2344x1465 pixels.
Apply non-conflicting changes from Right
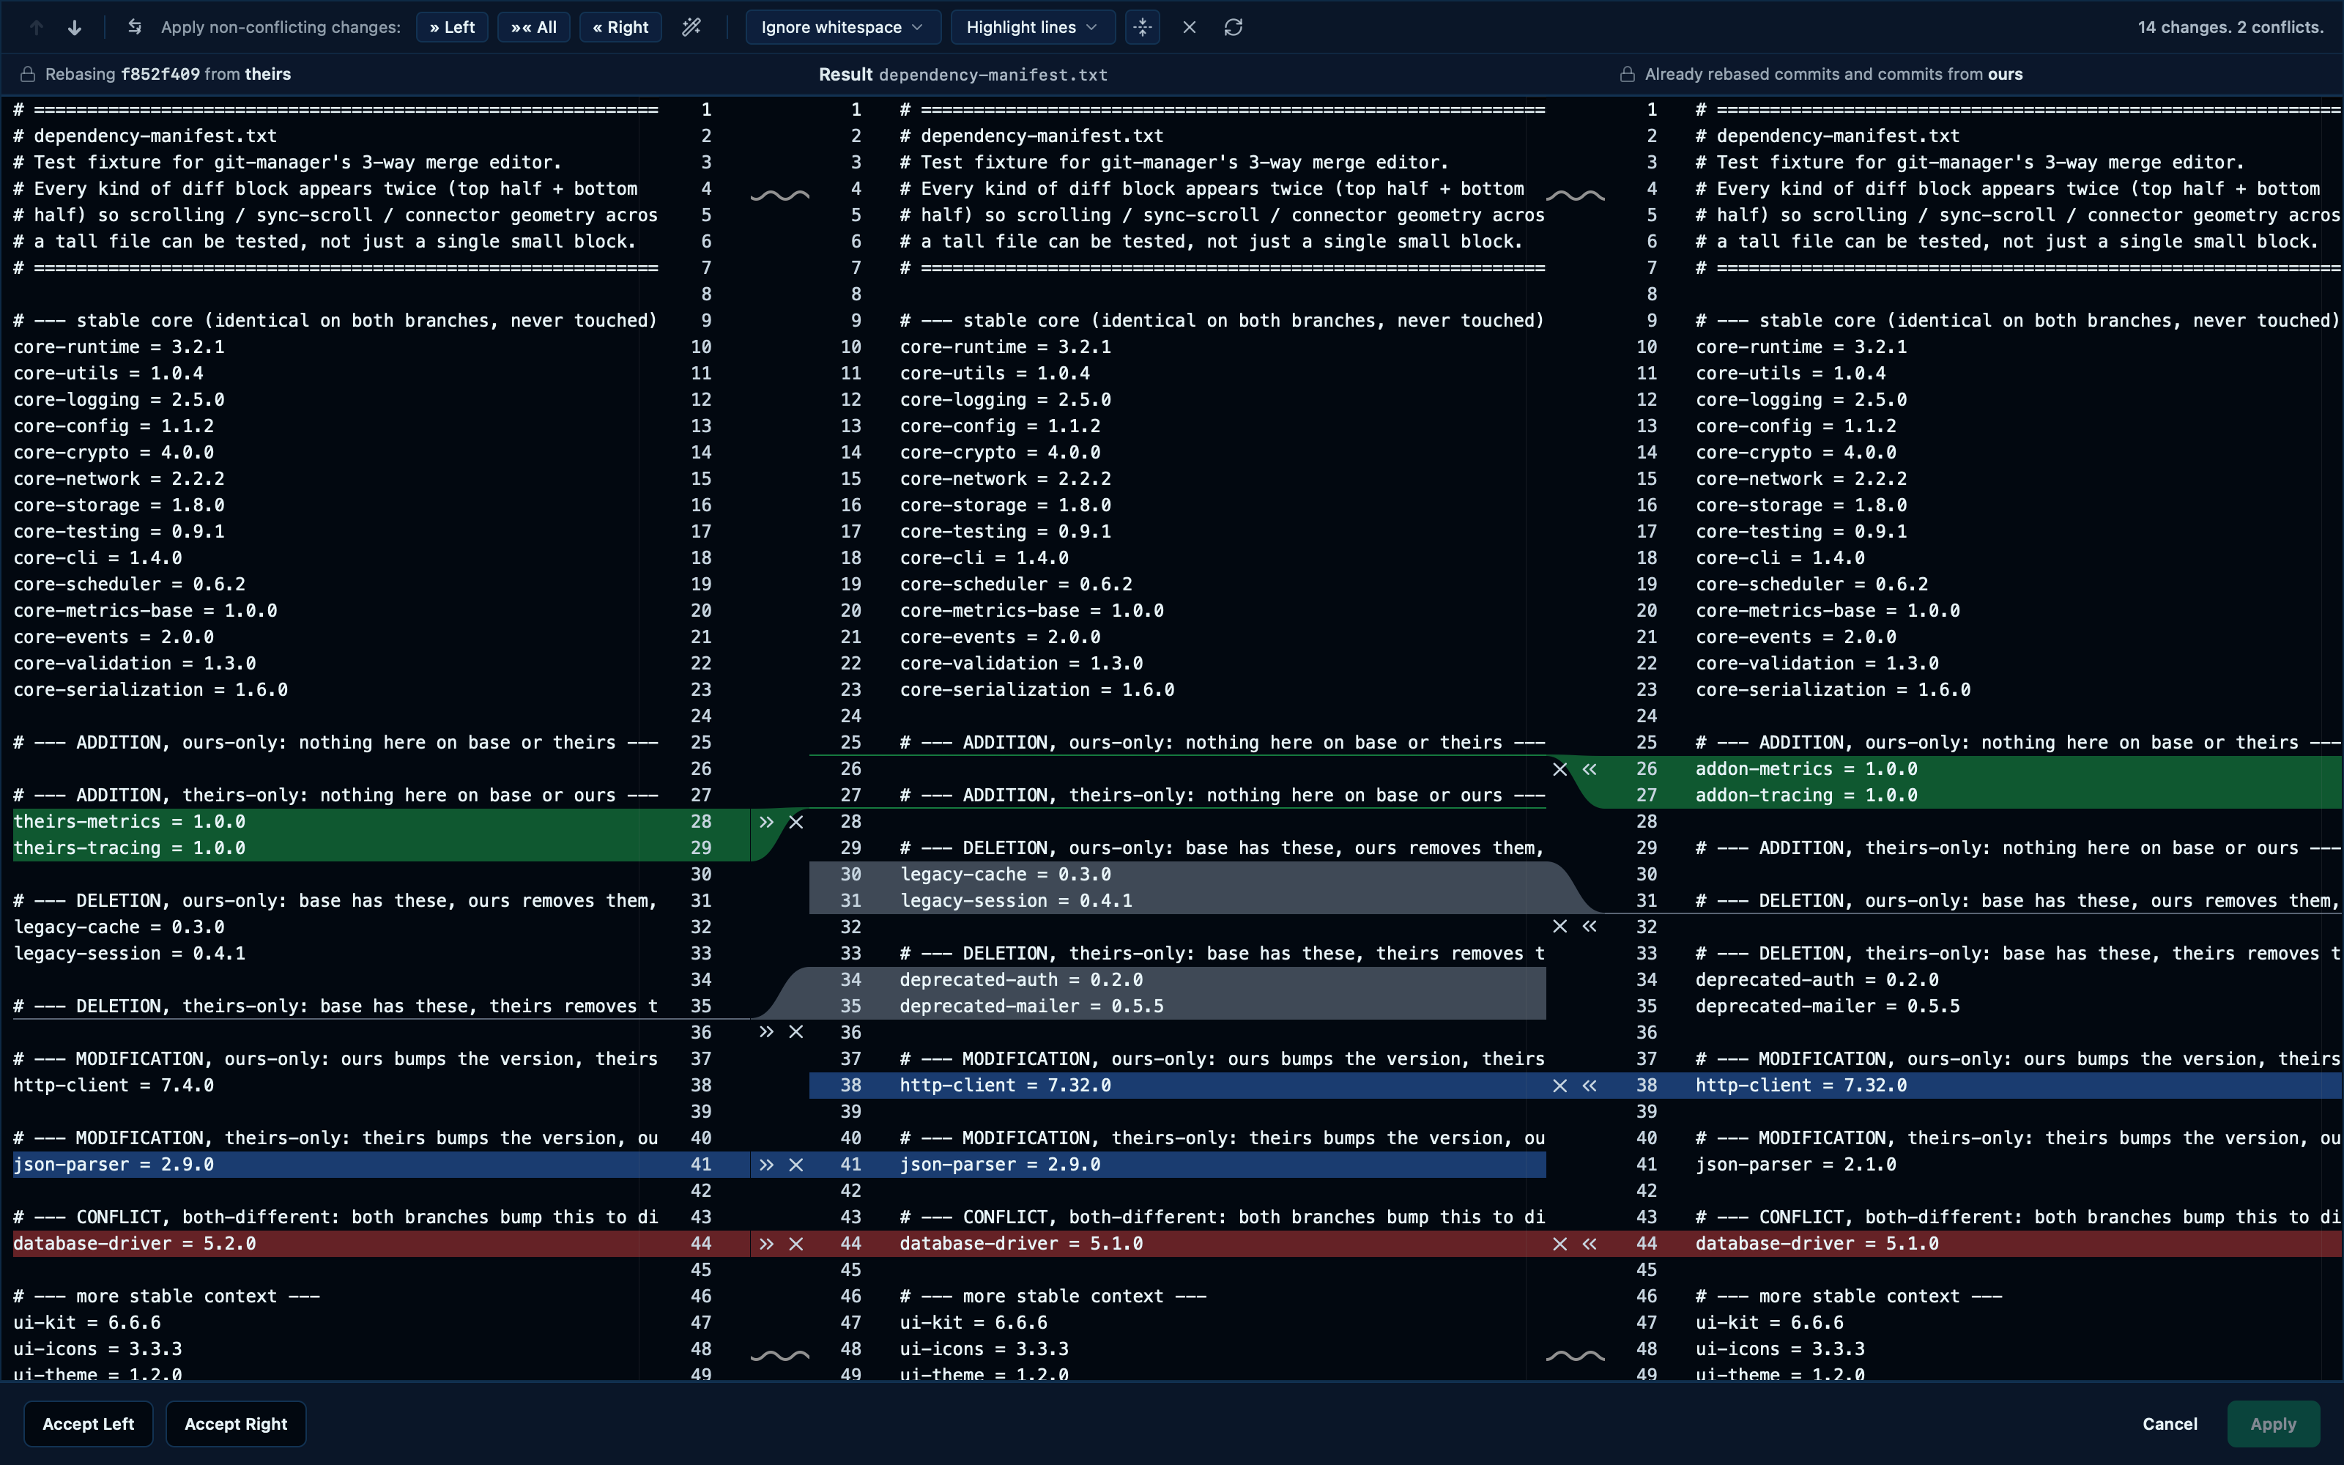(621, 27)
